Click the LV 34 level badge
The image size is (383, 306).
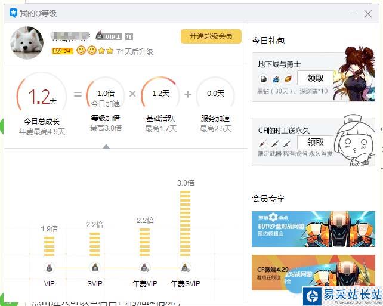point(62,51)
